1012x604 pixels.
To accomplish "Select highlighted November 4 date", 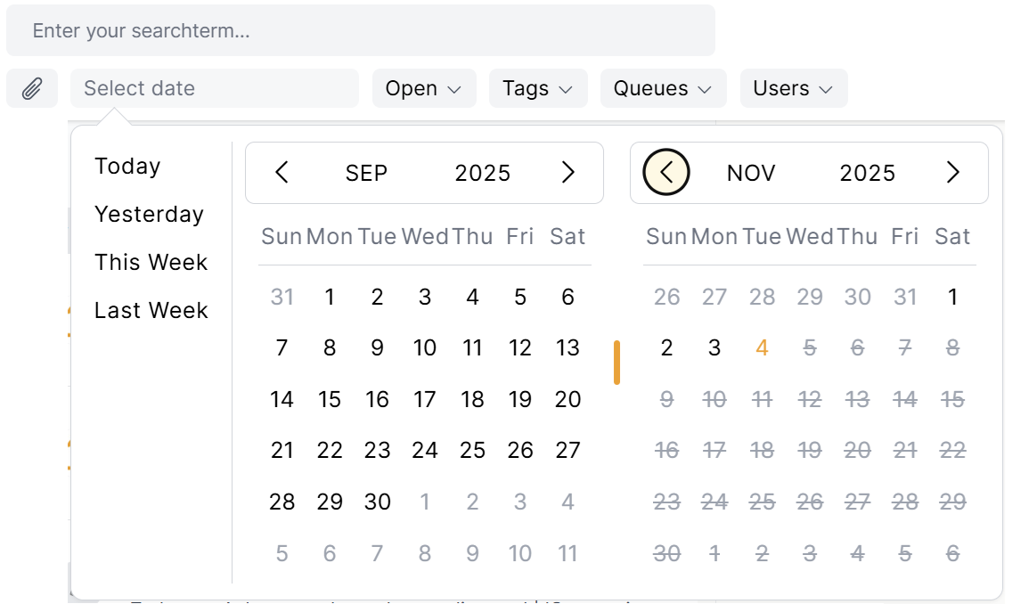I will [x=762, y=348].
